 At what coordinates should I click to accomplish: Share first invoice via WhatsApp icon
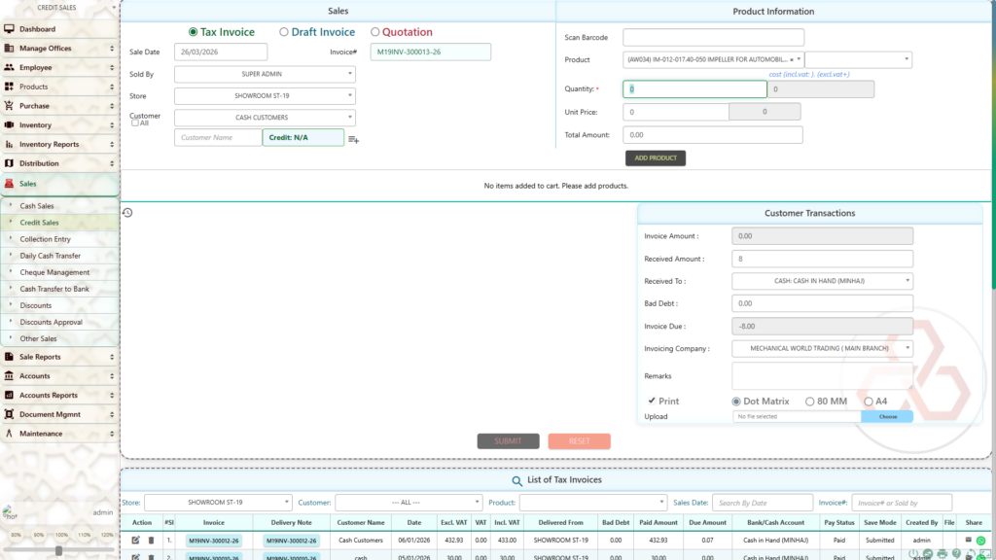[x=980, y=541]
